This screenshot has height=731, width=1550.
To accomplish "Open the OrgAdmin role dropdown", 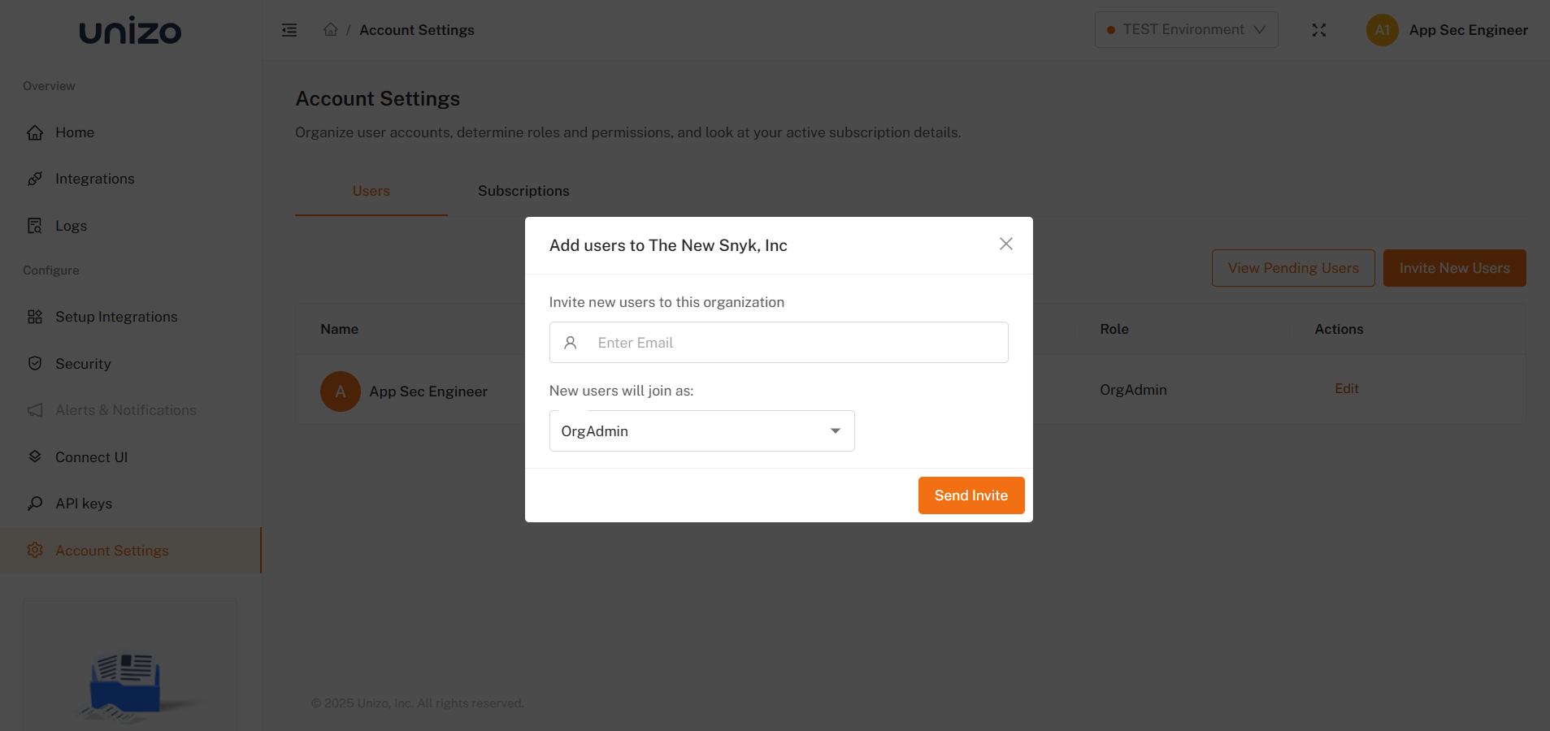I will pyautogui.click(x=701, y=431).
